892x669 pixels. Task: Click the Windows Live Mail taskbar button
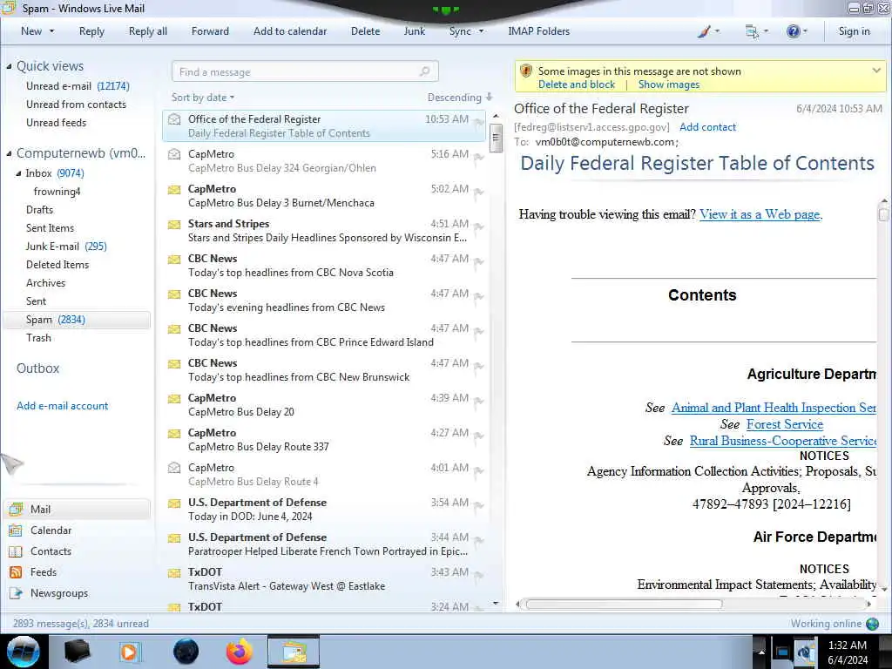pos(294,652)
